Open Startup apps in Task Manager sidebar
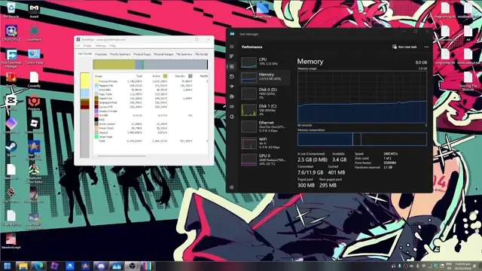482x271 pixels. pyautogui.click(x=232, y=87)
